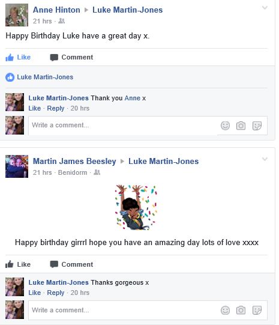
Task: Show who liked Anne Hinton's post
Action: [45, 77]
